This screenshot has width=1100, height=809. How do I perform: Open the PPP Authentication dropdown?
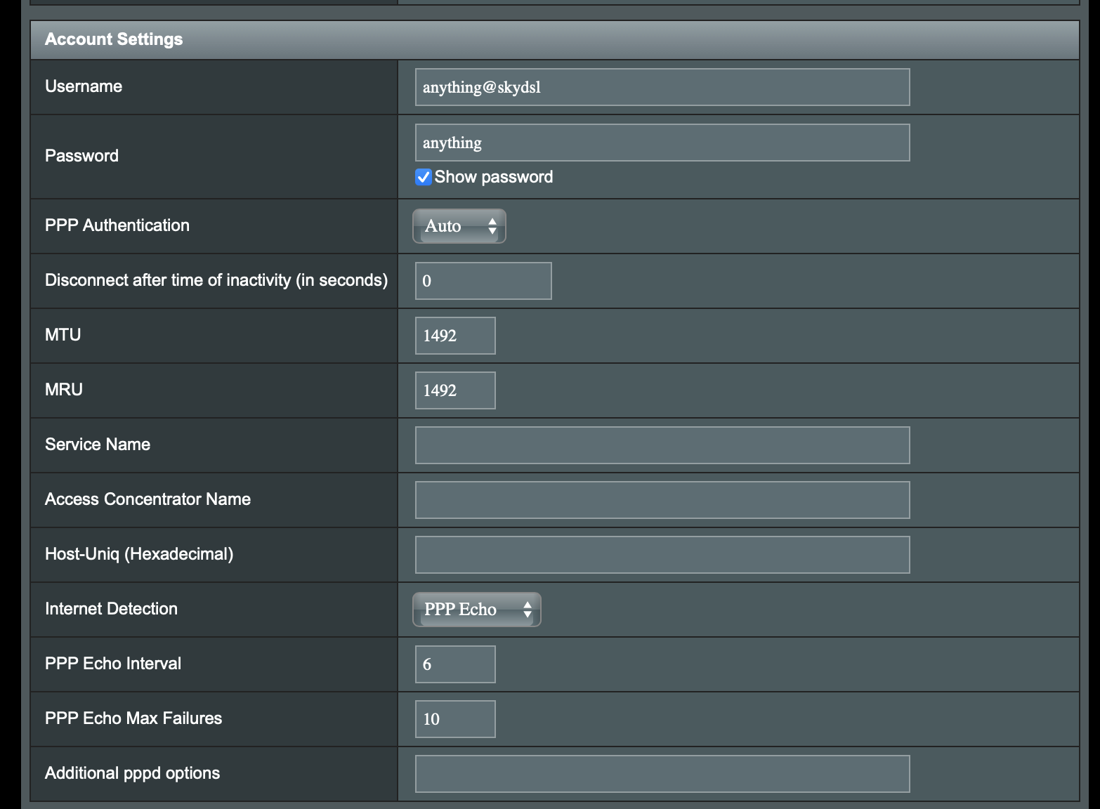459,225
